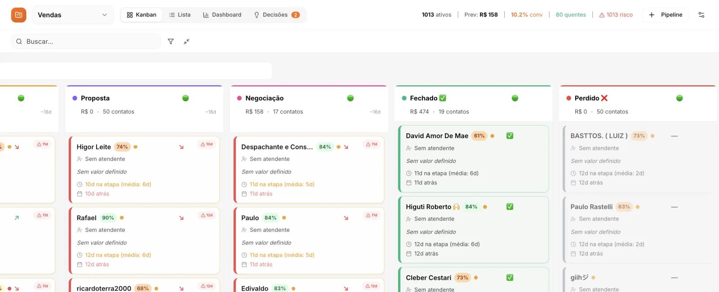This screenshot has height=292, width=719.
Task: Click the add Pipeline button
Action: (x=665, y=15)
